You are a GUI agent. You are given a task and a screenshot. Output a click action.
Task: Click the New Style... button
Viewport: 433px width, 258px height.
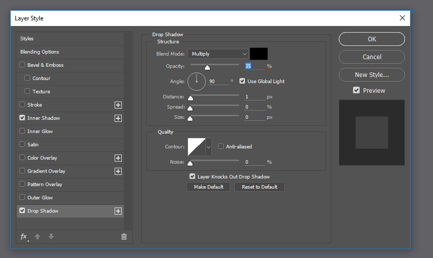[372, 74]
